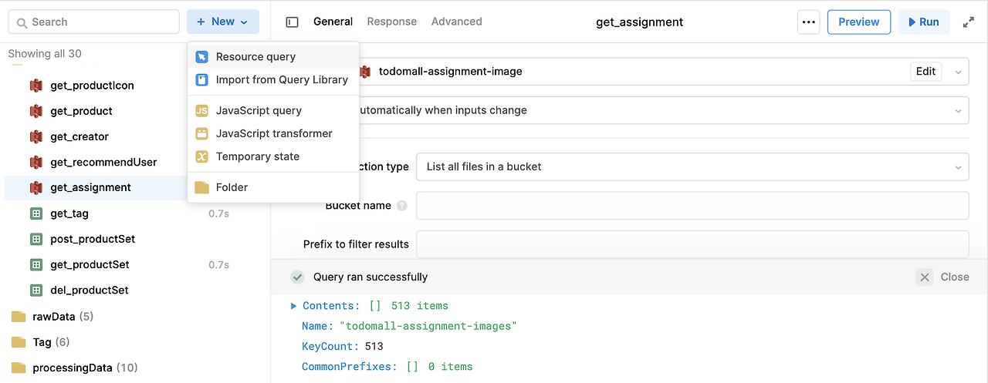Viewport: 988px width, 383px height.
Task: Open the Advanced tab
Action: pyautogui.click(x=456, y=22)
